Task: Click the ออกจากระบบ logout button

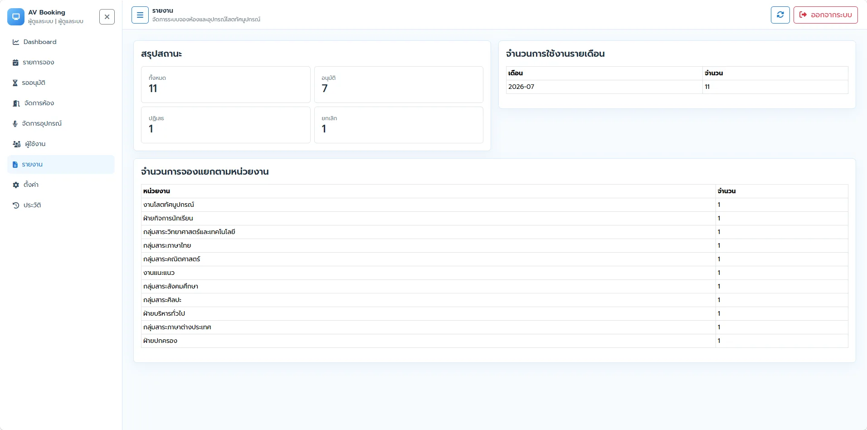Action: point(825,15)
